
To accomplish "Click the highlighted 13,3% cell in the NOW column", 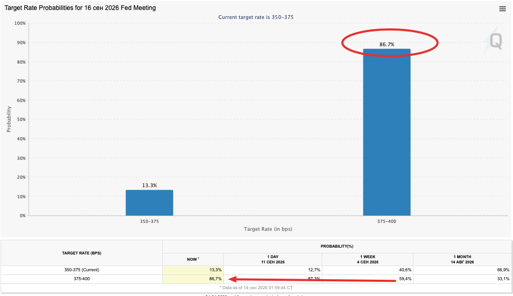I will click(x=193, y=270).
